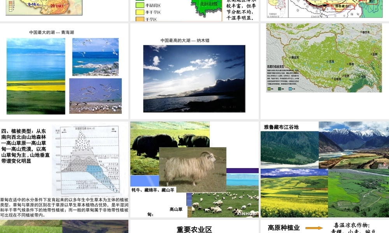Select the Namtso lake sky photo
Screen dimensions: 389x233
coord(194,79)
